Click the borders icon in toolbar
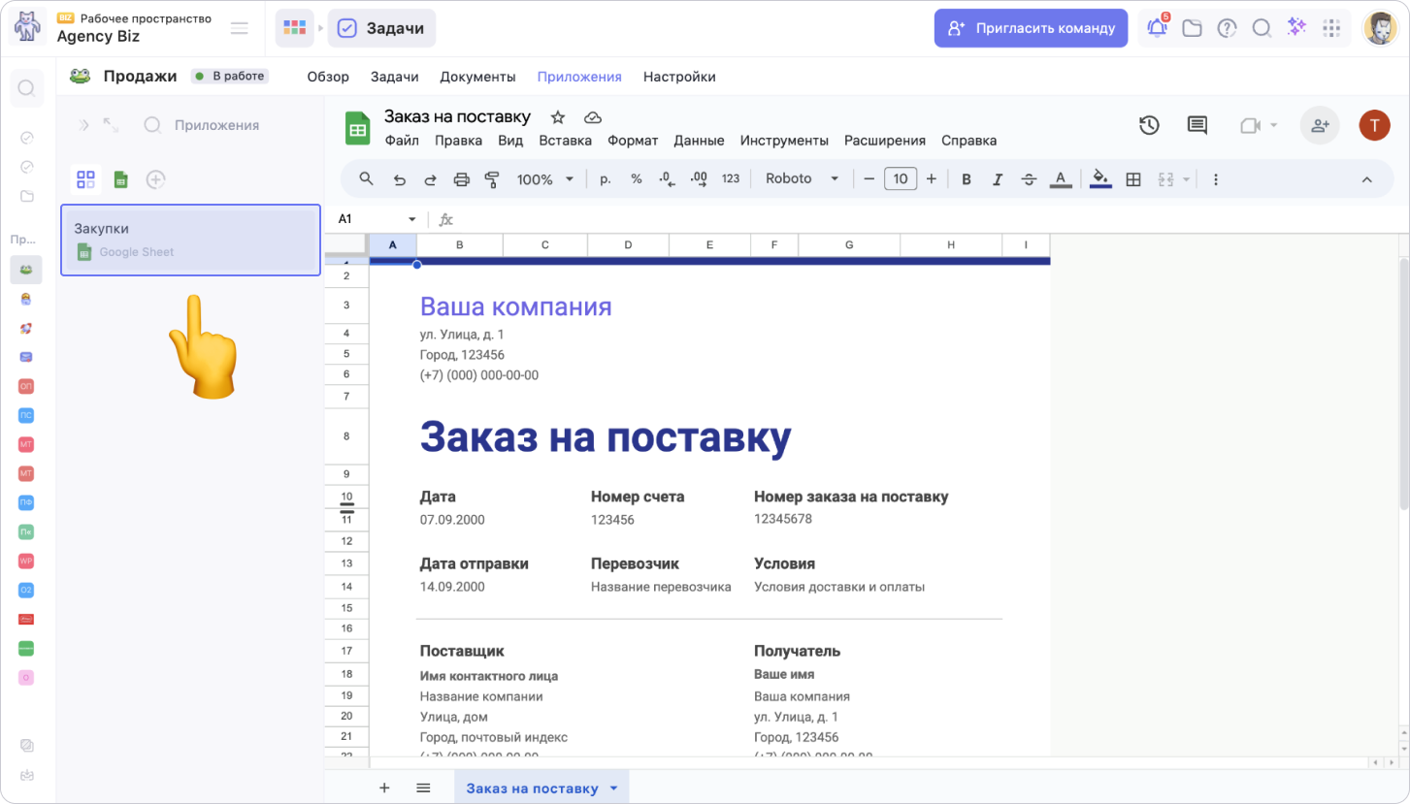 1132,179
